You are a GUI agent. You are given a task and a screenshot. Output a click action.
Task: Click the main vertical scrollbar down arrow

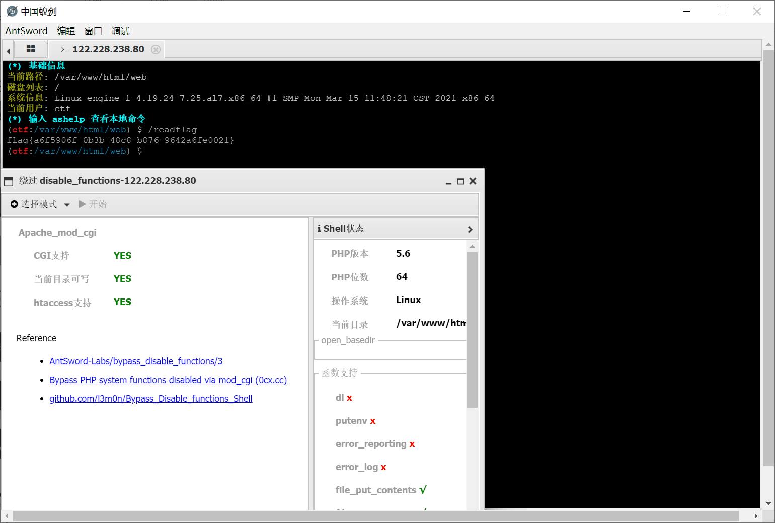(x=768, y=503)
